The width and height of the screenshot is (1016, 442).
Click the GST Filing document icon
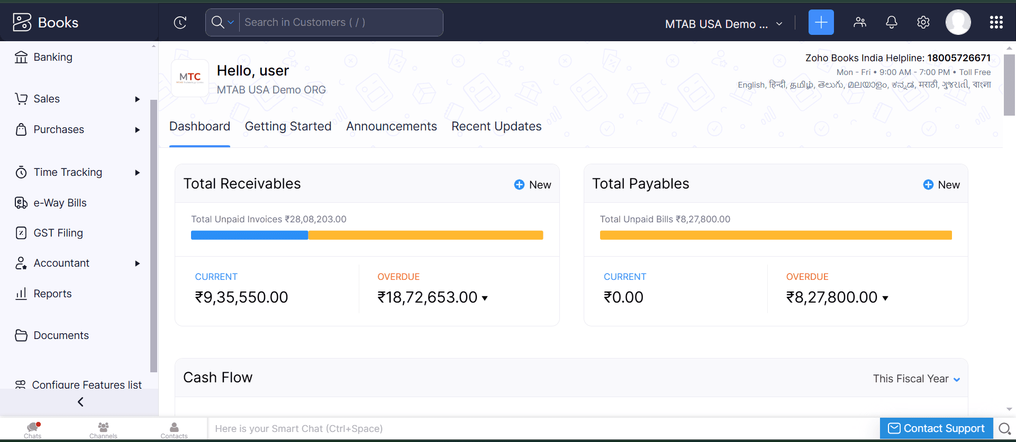click(21, 233)
